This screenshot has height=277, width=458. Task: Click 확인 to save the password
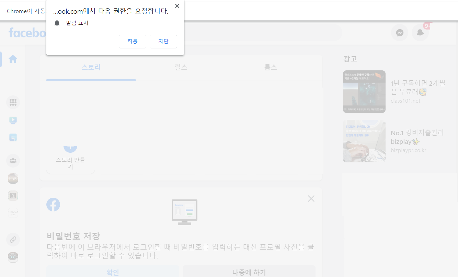(113, 272)
